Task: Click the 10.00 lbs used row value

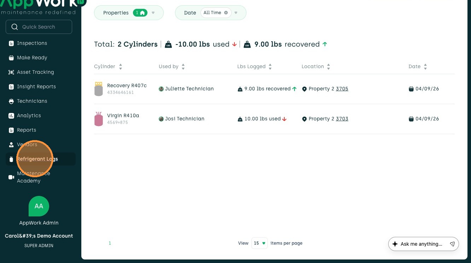Action: pos(262,119)
